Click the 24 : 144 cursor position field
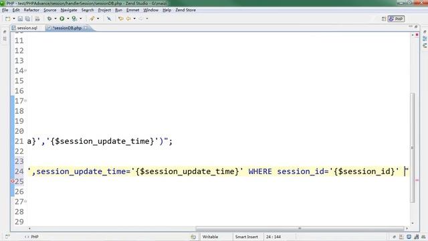 274,237
